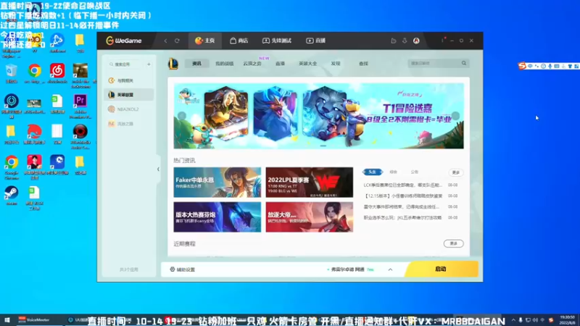Click the search apps field in sidebar
Screen dimensions: 580x326
(125, 64)
